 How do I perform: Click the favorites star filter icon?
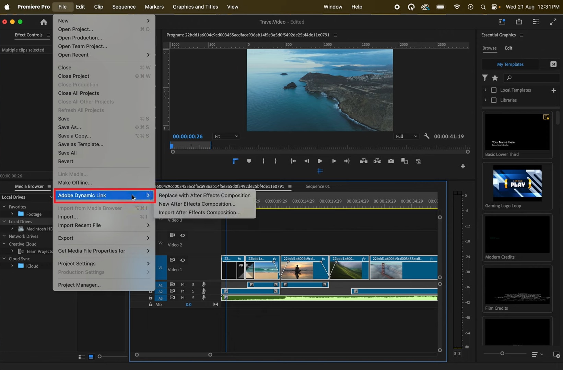click(x=495, y=78)
